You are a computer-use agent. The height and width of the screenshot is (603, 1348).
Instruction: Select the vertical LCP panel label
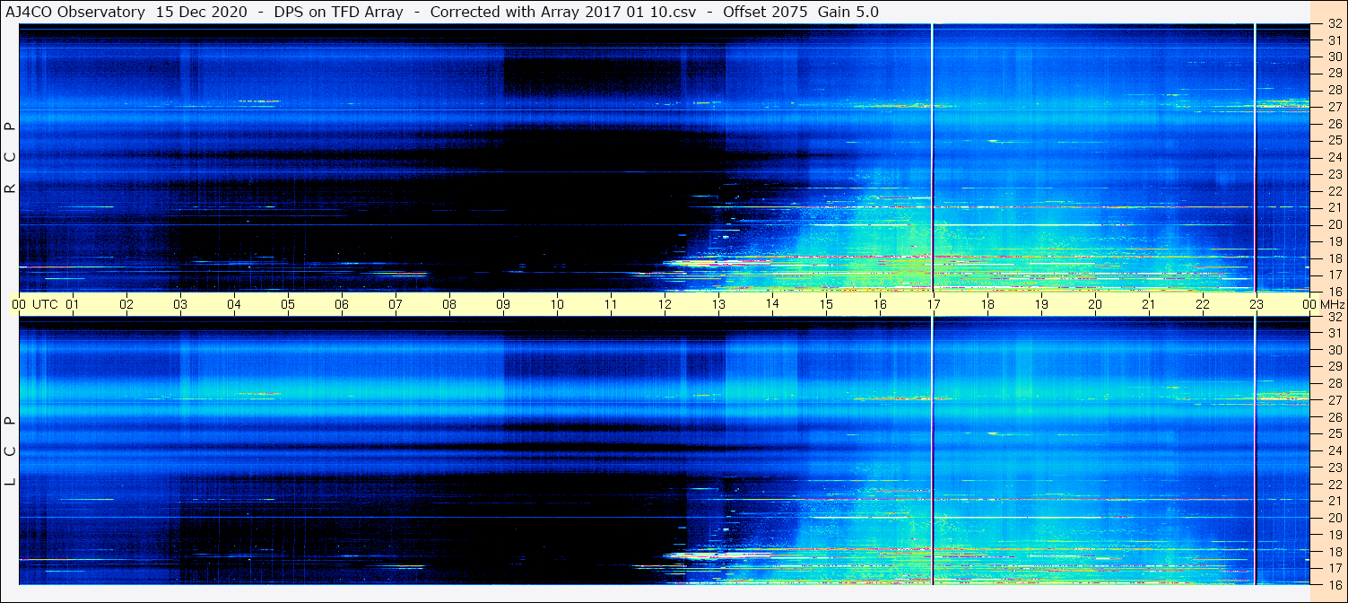click(11, 451)
